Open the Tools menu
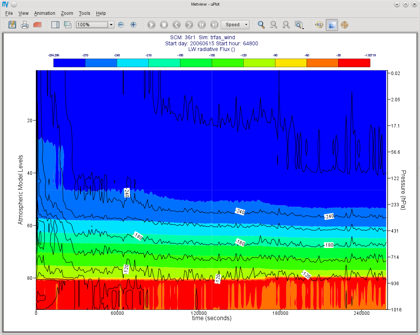The image size is (420, 335). pyautogui.click(x=84, y=13)
